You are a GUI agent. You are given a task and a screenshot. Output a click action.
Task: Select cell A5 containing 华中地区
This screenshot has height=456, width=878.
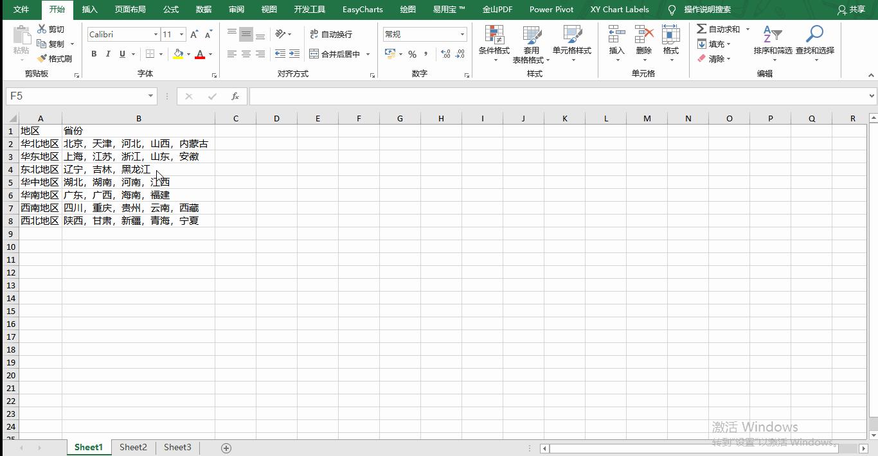click(40, 182)
